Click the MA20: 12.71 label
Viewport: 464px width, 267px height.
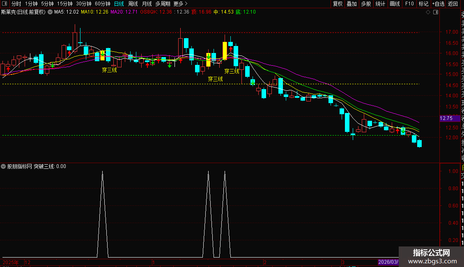(124, 12)
